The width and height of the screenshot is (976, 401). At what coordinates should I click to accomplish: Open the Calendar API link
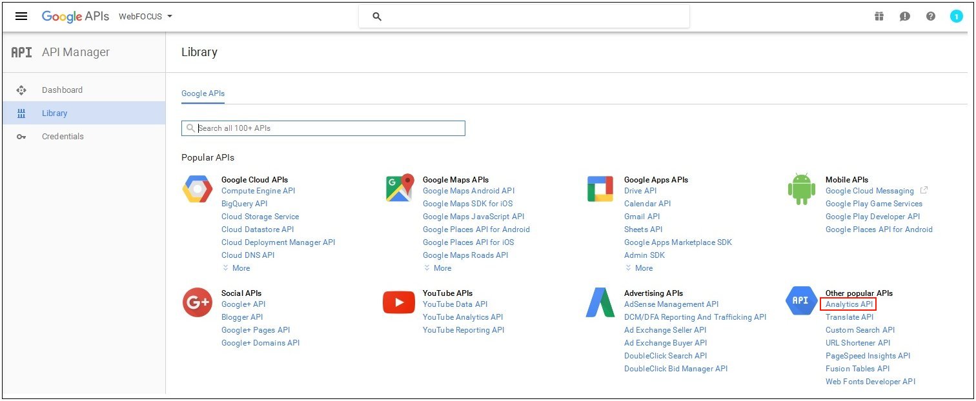(647, 204)
